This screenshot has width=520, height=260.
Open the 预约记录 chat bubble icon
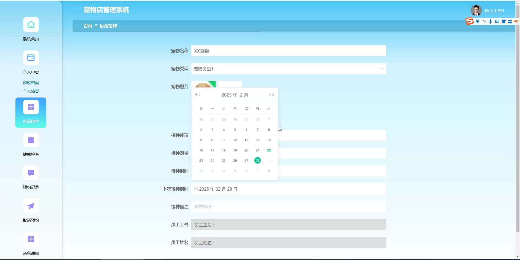[31, 173]
